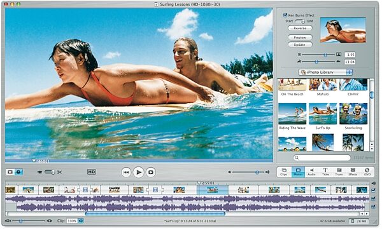Viewport: 382px width, 230px height.
Task: Open the Effects pane
Action: pos(353,172)
